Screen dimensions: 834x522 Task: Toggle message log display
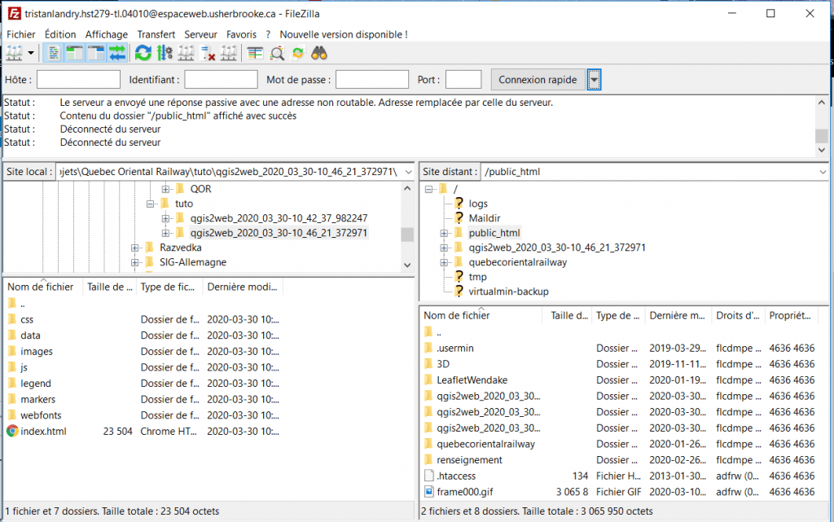53,53
